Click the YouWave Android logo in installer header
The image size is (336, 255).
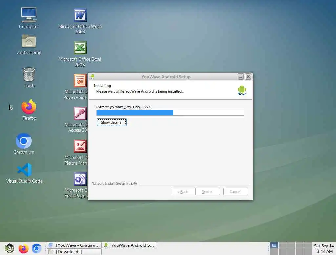pyautogui.click(x=242, y=90)
